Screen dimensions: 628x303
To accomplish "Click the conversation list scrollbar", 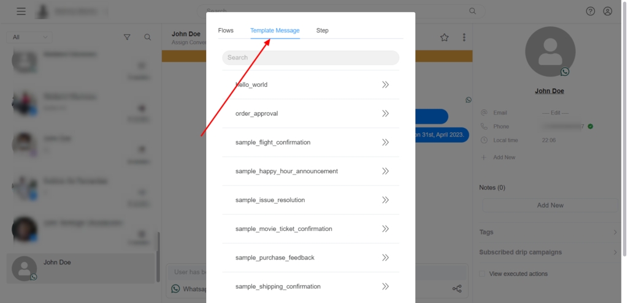I will click(x=158, y=257).
